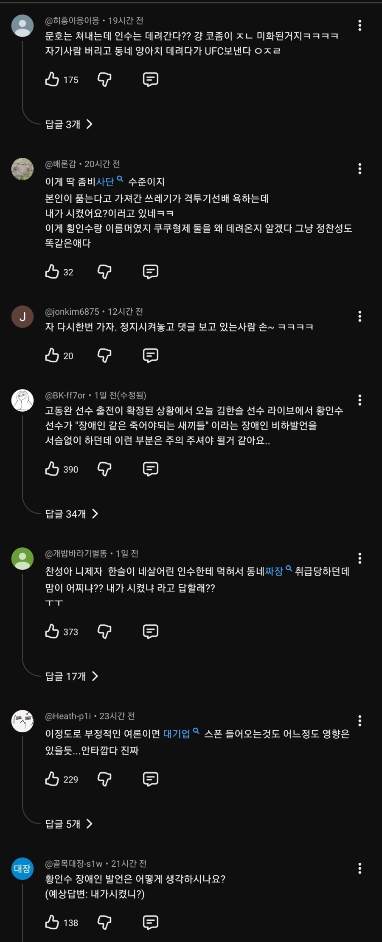Open more options for @히흥이응이응's comment
Viewport: 382px width, 942px height.
pos(360,26)
